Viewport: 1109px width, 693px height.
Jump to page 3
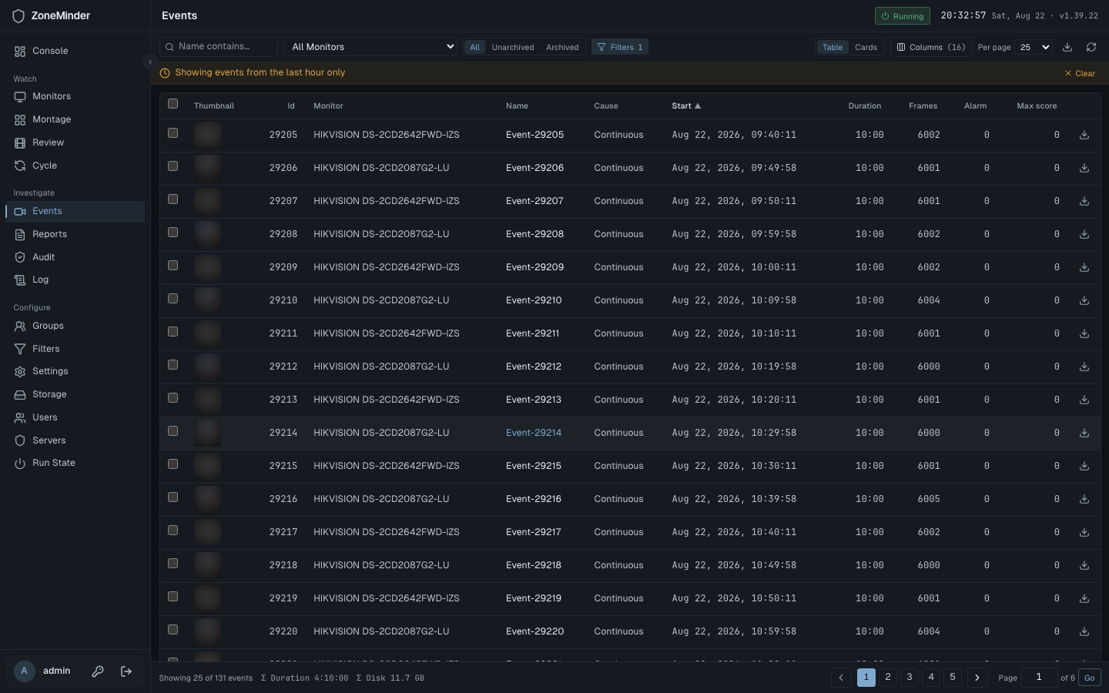pos(910,678)
